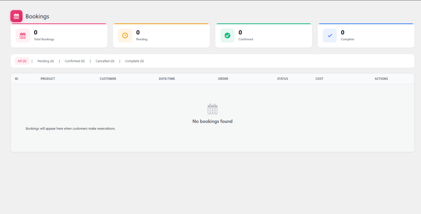Click the STATUS column header
The width and height of the screenshot is (421, 214).
[x=282, y=79]
